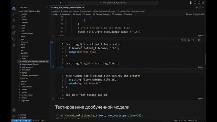
Task: Delete the cell with trash icon
Action: (x=199, y=40)
